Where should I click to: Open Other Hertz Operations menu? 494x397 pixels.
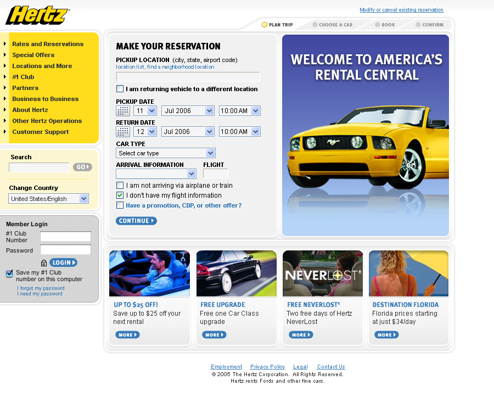coord(47,121)
